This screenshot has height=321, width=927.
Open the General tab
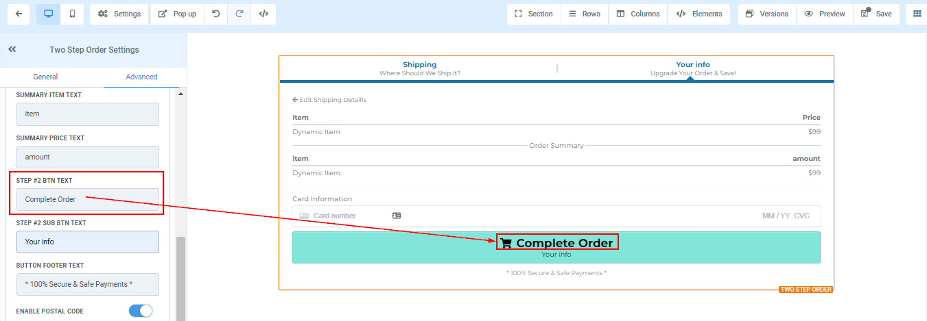pos(45,77)
